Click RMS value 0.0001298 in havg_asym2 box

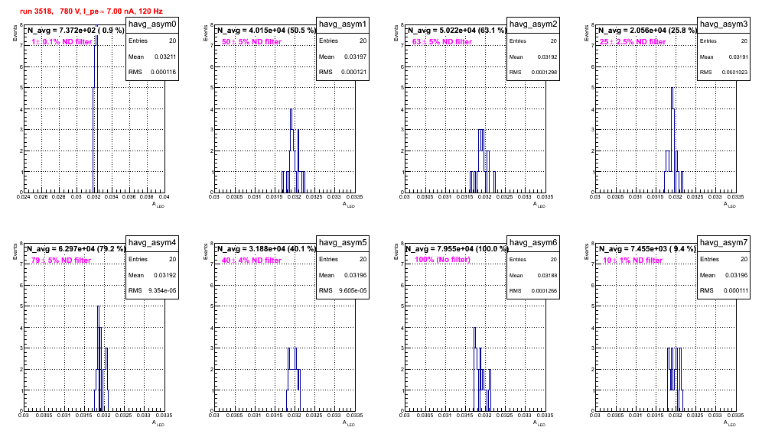point(544,72)
